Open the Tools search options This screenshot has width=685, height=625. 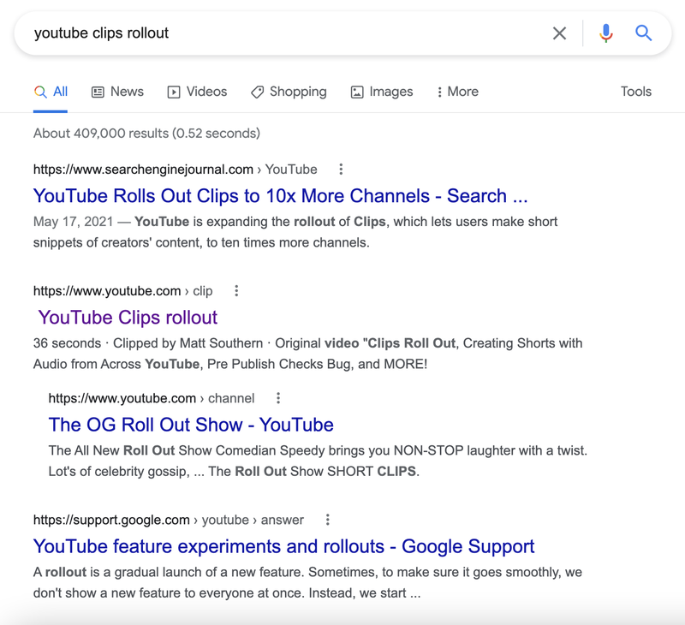coord(635,92)
